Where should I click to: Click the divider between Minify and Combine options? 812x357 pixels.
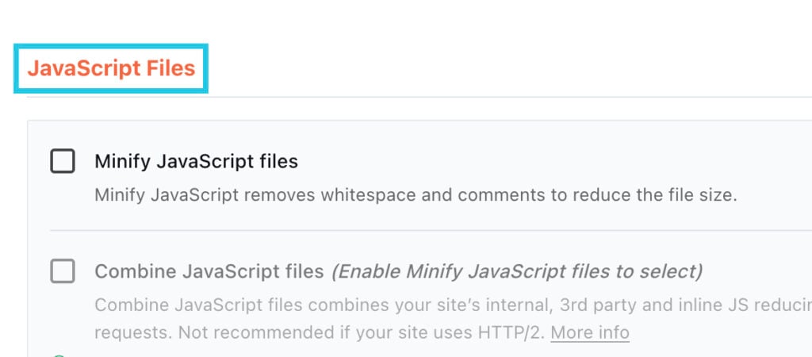click(431, 230)
